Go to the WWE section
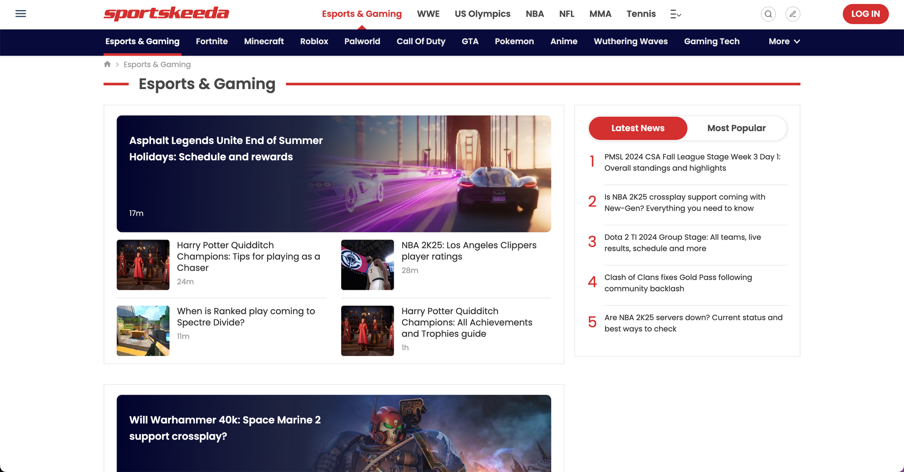 coord(428,14)
